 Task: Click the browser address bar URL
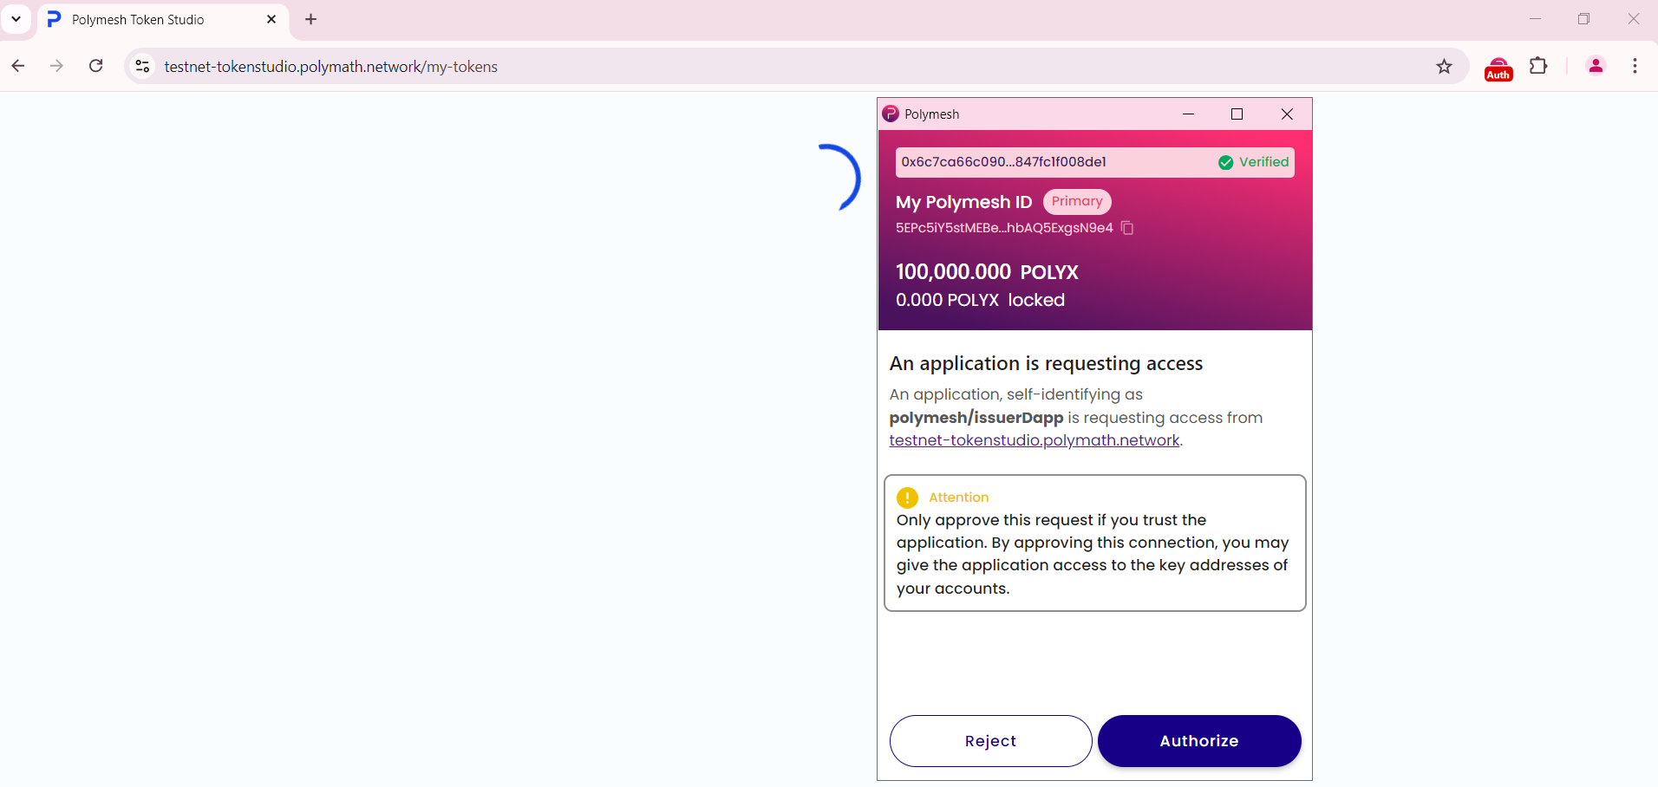click(x=331, y=67)
